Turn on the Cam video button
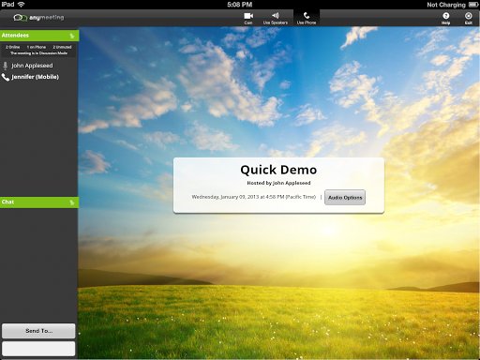The image size is (480, 360). tap(248, 18)
